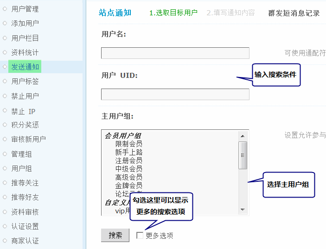
Task: Select 新手上路 in user group list
Action: coord(129,152)
